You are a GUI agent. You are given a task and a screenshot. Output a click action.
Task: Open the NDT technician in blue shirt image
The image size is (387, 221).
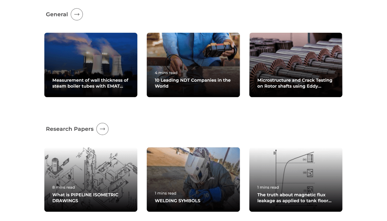click(193, 65)
